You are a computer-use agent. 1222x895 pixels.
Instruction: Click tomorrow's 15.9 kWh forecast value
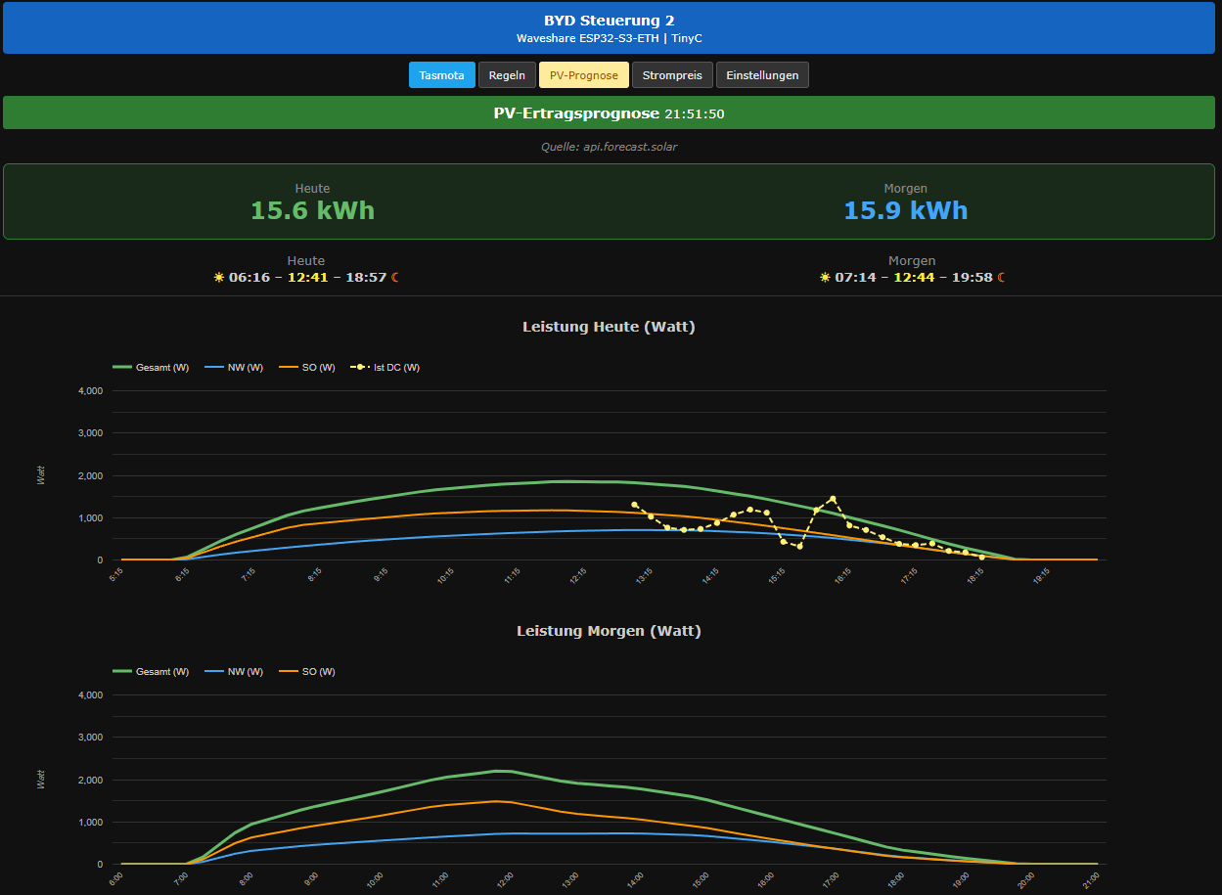905,210
